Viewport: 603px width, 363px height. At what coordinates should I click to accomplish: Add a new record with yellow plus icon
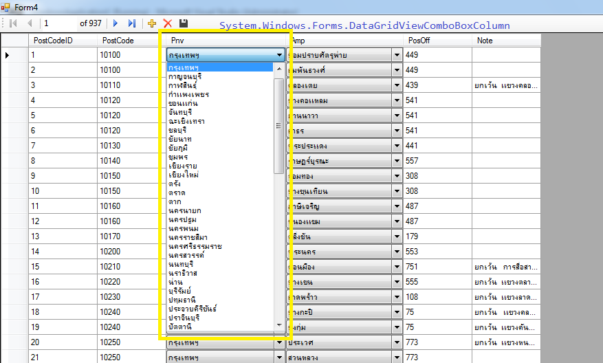[x=152, y=23]
